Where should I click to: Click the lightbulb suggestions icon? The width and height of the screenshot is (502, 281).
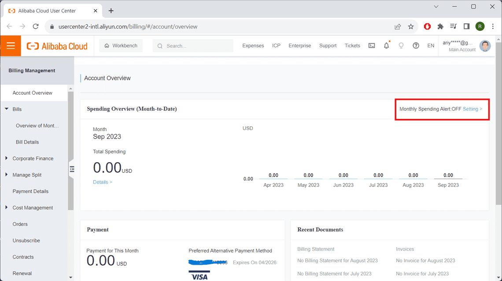tap(401, 45)
